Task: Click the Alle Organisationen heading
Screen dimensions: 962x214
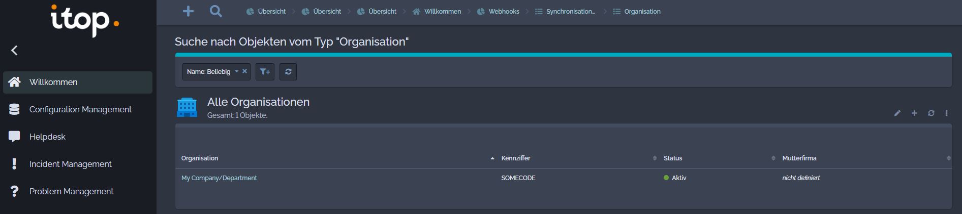Action: 258,102
